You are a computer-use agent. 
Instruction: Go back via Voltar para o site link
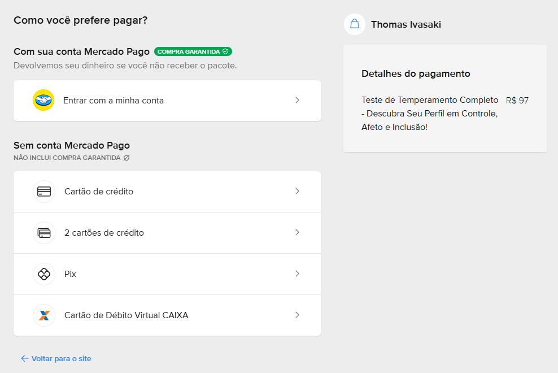tap(61, 359)
